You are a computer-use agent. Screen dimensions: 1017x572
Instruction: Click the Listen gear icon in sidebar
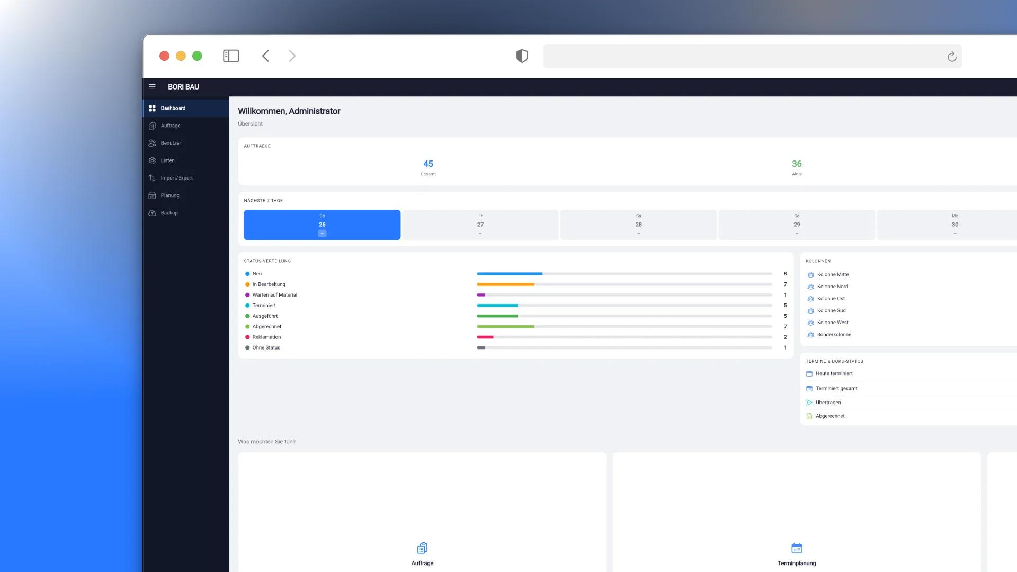coord(152,160)
